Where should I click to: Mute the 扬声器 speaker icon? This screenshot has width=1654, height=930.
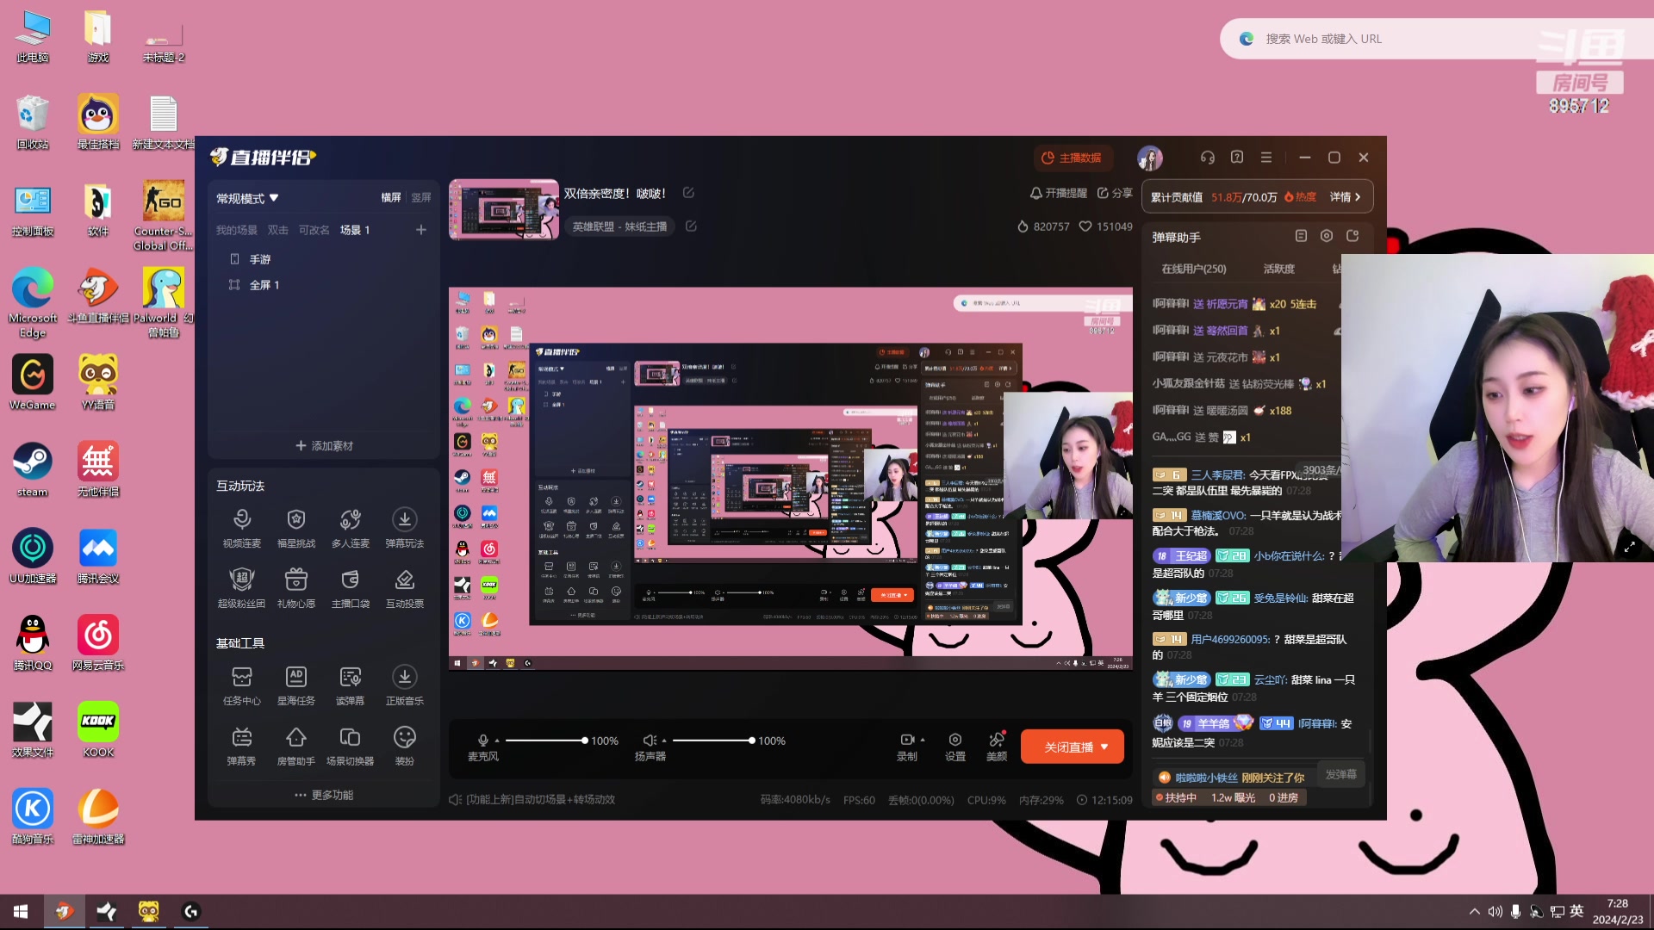650,741
